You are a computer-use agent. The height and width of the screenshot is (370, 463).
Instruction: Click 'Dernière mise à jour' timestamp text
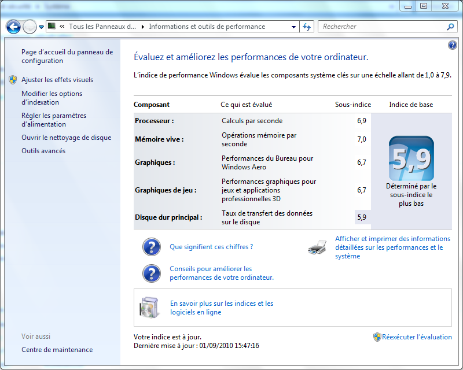[x=196, y=346]
